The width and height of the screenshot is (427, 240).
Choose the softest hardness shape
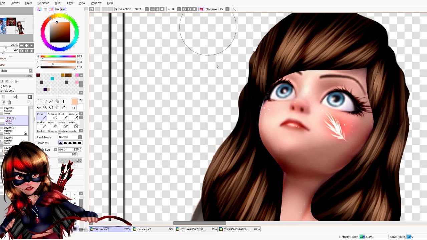pos(61,143)
